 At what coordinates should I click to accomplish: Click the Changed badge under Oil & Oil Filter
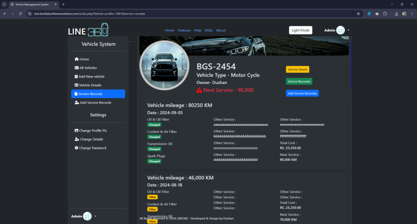[154, 125]
